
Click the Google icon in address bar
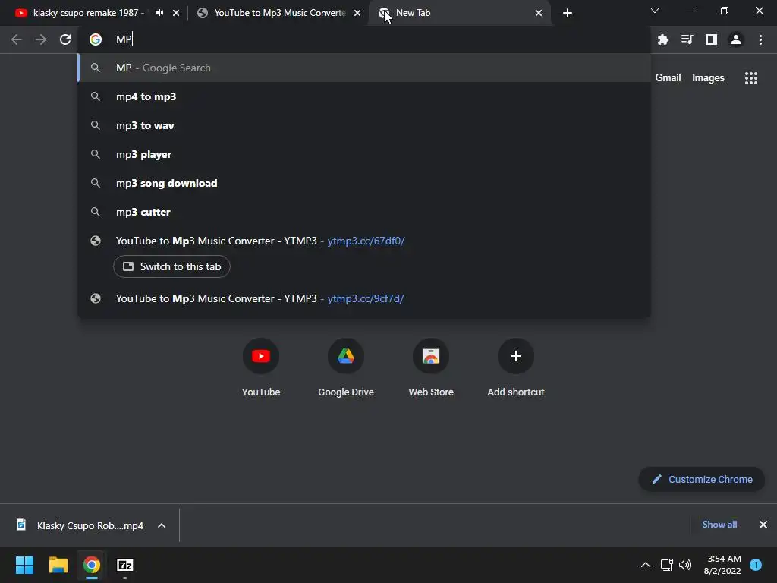click(x=96, y=39)
